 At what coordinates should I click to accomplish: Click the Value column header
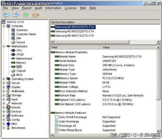click(128, 47)
